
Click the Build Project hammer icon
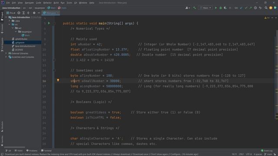pyautogui.click(x=195, y=8)
